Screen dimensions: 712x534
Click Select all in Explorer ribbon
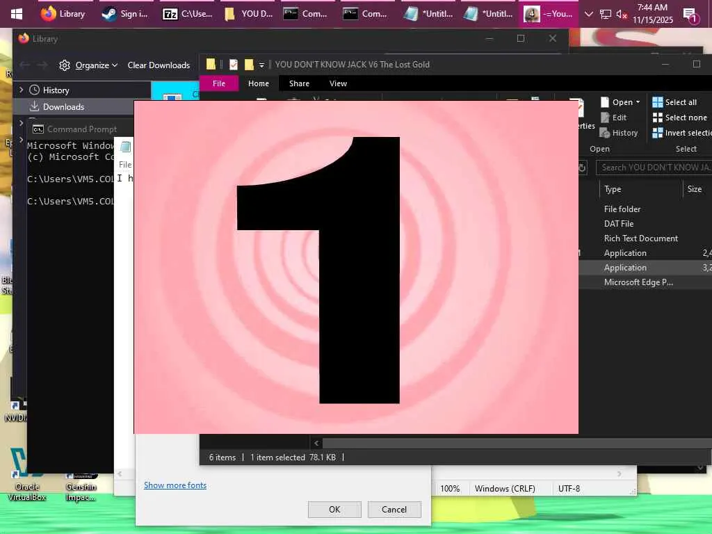674,102
